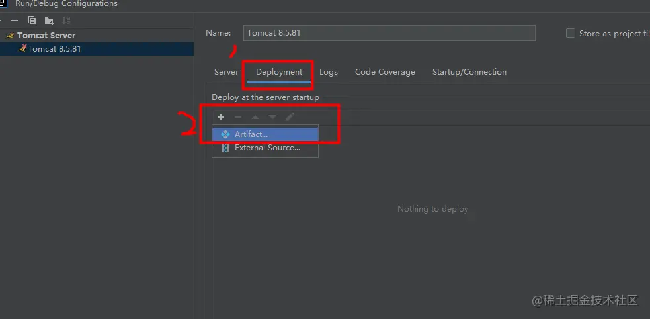Viewport: 650px width, 319px height.
Task: Switch to the Server tab
Action: tap(226, 72)
